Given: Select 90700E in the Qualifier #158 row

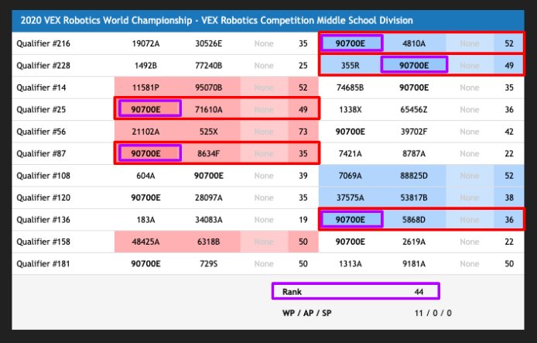Looking at the screenshot, I should coord(350,242).
